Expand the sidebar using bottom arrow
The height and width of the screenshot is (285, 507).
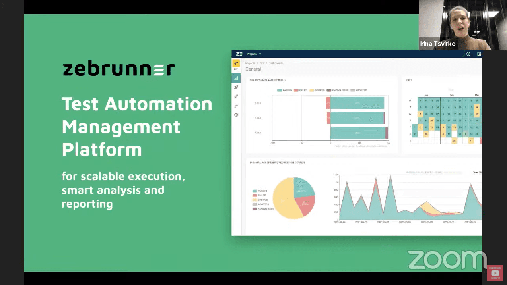(236, 231)
